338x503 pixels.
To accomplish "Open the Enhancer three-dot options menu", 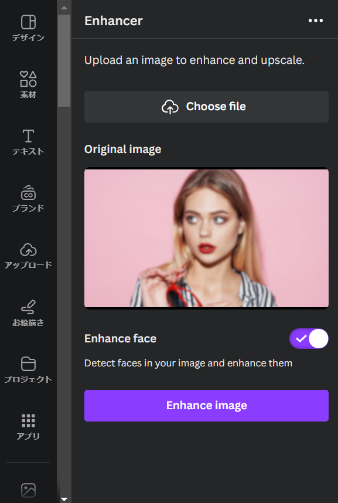I will [316, 21].
